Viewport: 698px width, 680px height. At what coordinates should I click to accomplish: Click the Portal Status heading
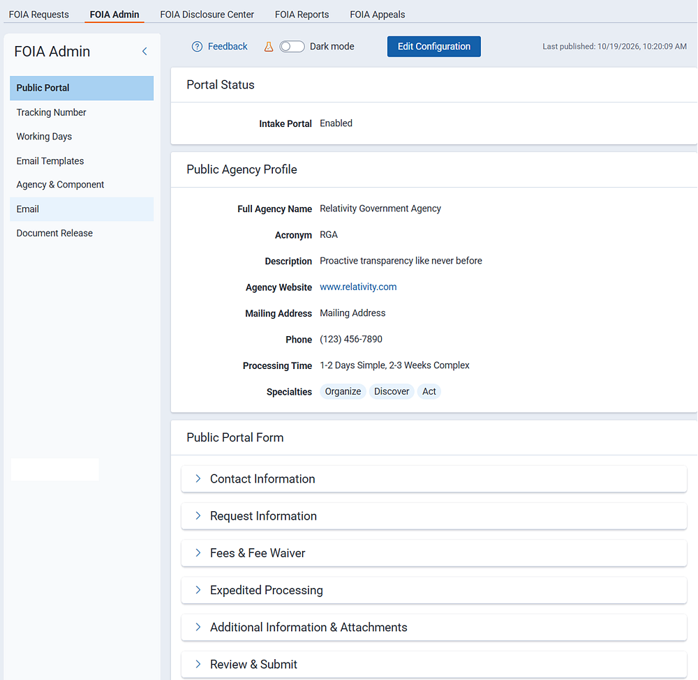221,85
